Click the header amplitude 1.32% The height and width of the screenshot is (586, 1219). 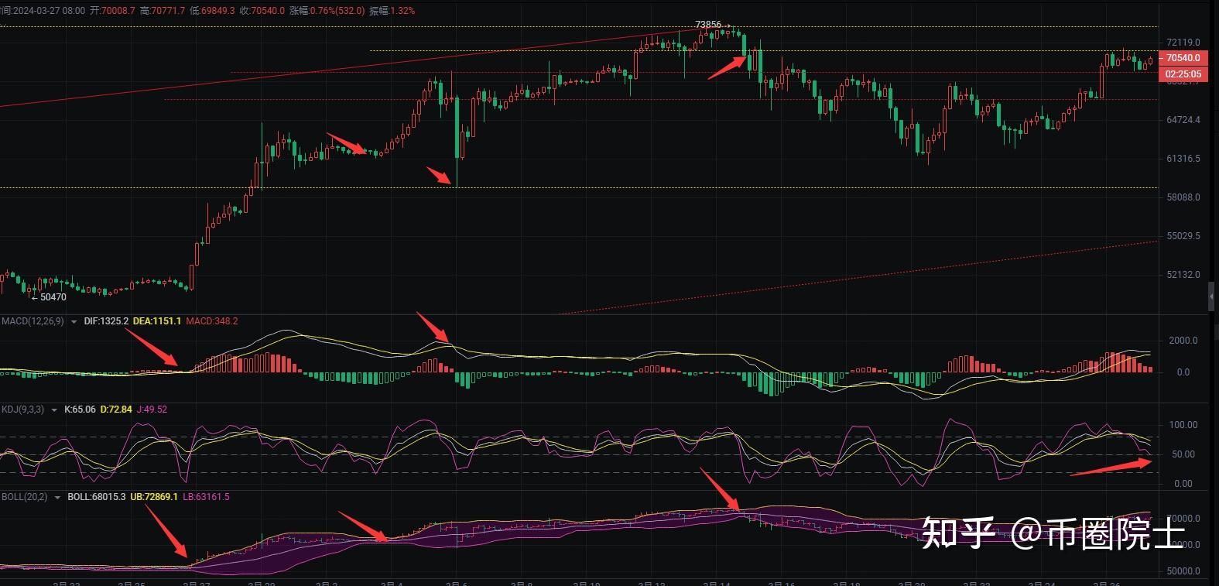pos(402,11)
